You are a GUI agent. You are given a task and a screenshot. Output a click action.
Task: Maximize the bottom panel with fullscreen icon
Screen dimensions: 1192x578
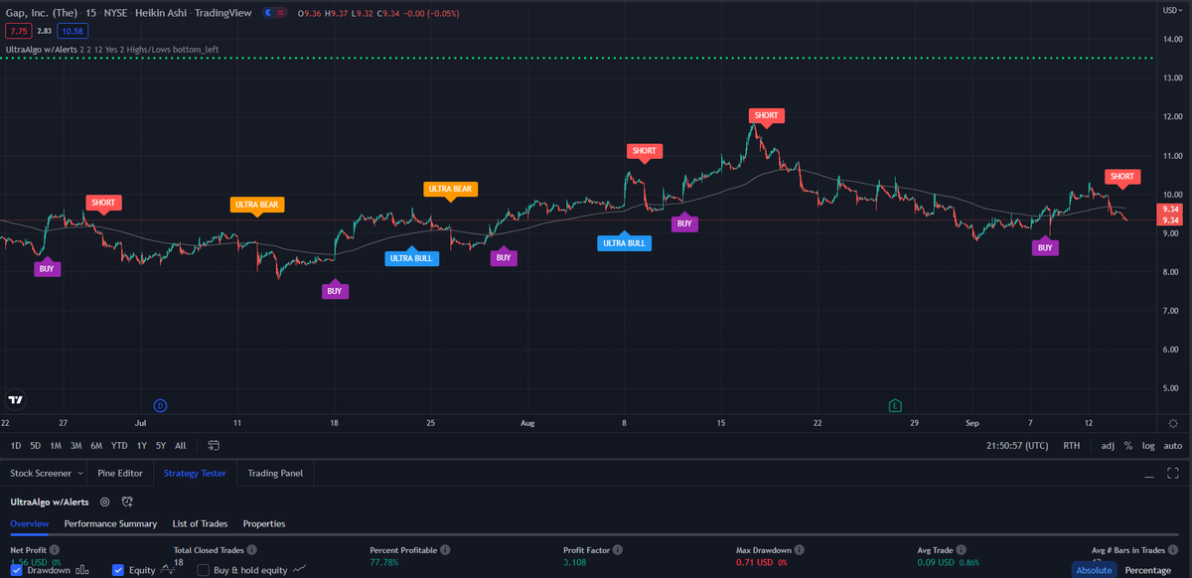point(1173,474)
